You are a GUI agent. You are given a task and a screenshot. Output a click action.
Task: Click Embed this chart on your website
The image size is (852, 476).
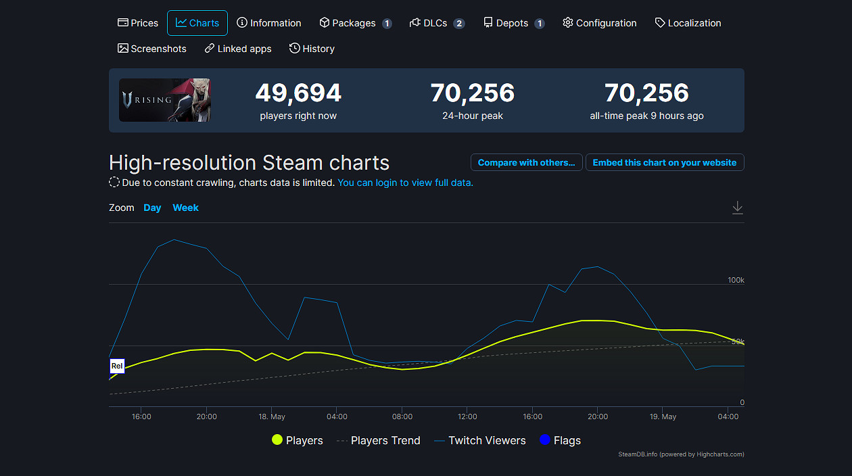tap(665, 162)
